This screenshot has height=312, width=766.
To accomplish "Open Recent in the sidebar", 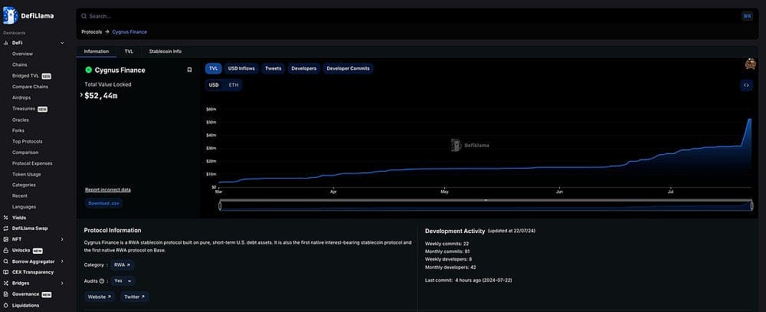I will point(20,195).
